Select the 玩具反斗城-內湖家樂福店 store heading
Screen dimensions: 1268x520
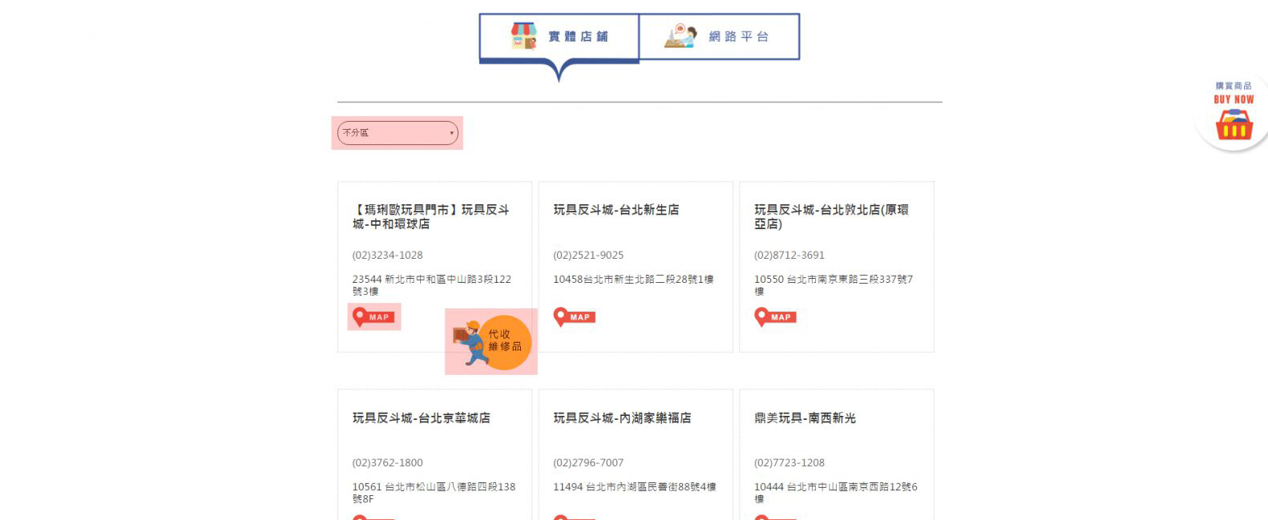(x=622, y=418)
